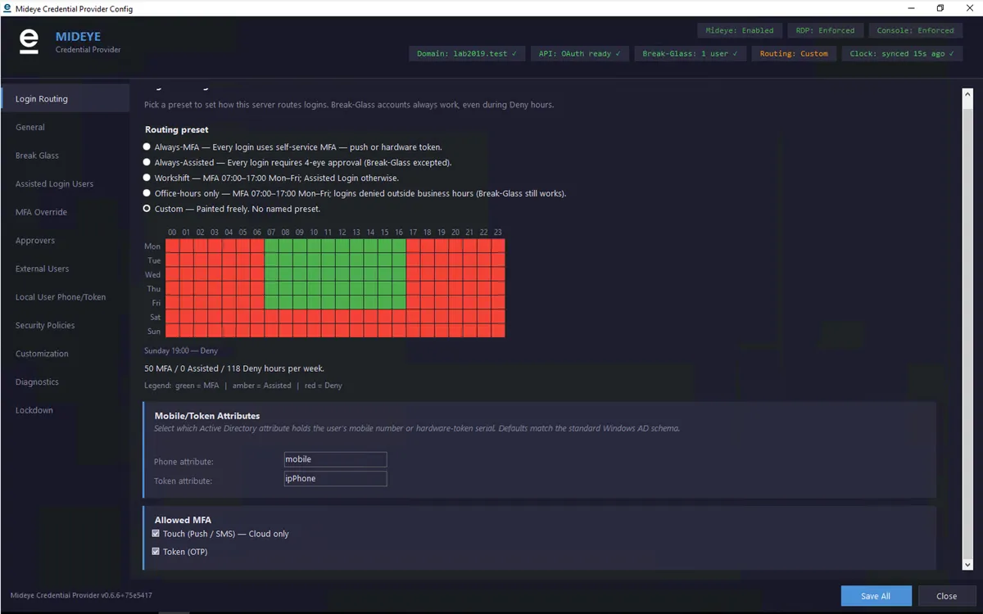
Task: Click the Friday 16 green schedule cell
Action: point(399,303)
